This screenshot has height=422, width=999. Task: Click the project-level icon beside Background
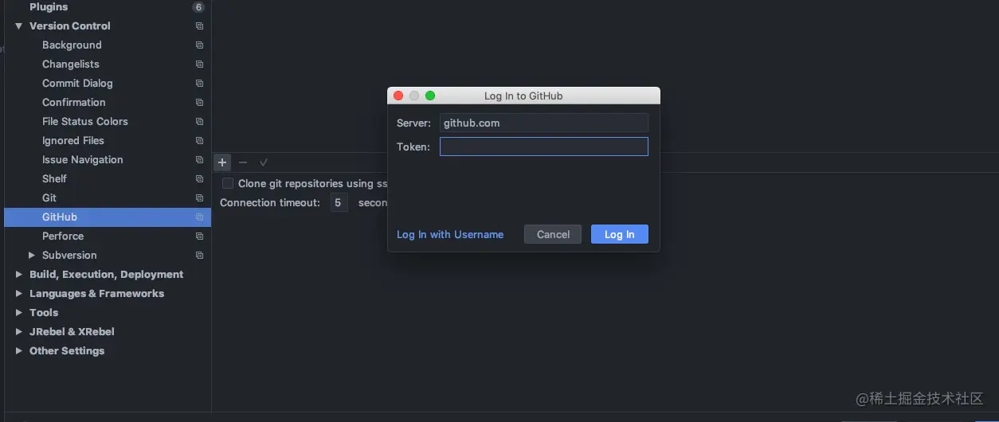(x=199, y=45)
